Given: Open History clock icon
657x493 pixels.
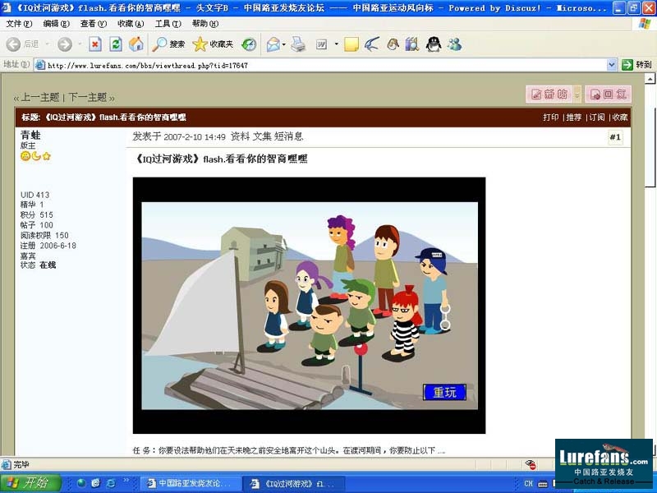Looking at the screenshot, I should click(x=249, y=44).
